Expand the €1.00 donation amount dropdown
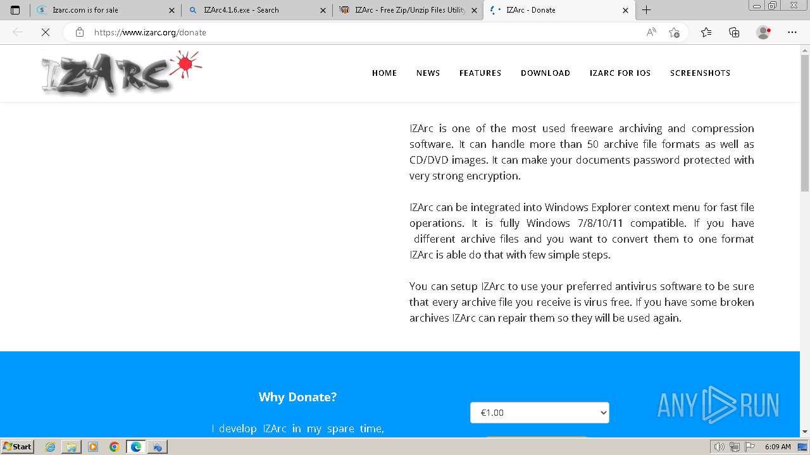 (540, 413)
